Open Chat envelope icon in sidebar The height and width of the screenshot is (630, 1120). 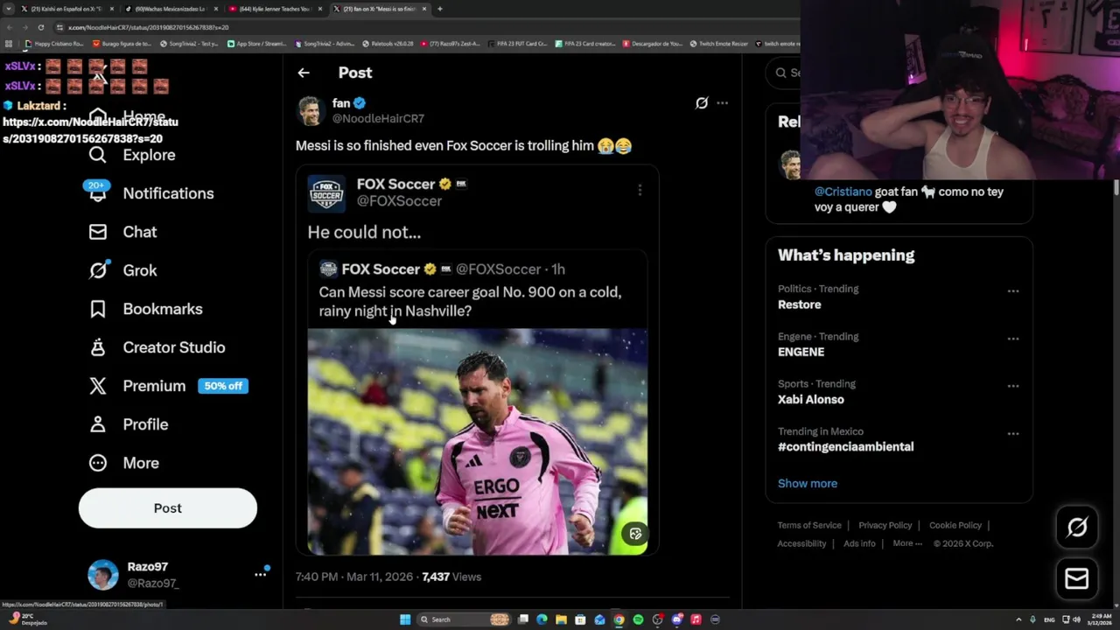click(98, 232)
